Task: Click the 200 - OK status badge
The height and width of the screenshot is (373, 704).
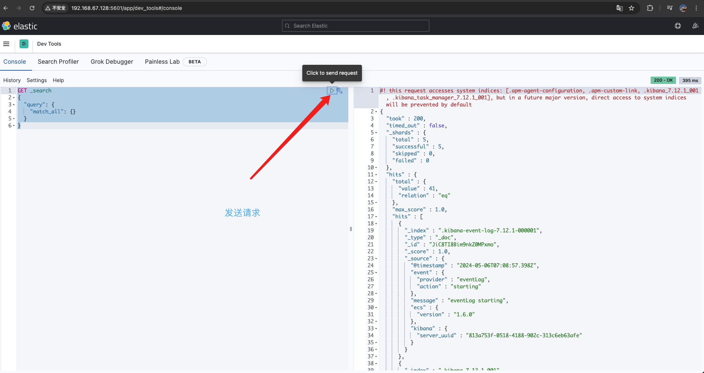Action: [663, 80]
